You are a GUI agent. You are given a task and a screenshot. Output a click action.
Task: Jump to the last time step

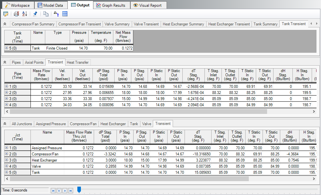pyautogui.click(x=71, y=190)
